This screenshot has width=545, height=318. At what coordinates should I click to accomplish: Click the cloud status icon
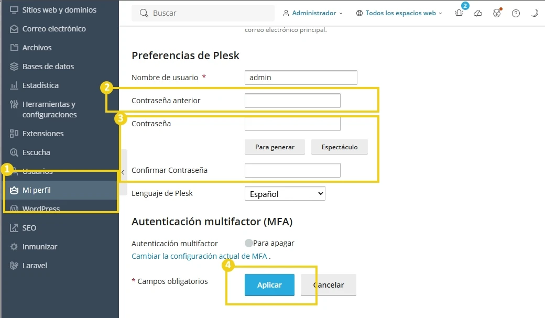[478, 13]
